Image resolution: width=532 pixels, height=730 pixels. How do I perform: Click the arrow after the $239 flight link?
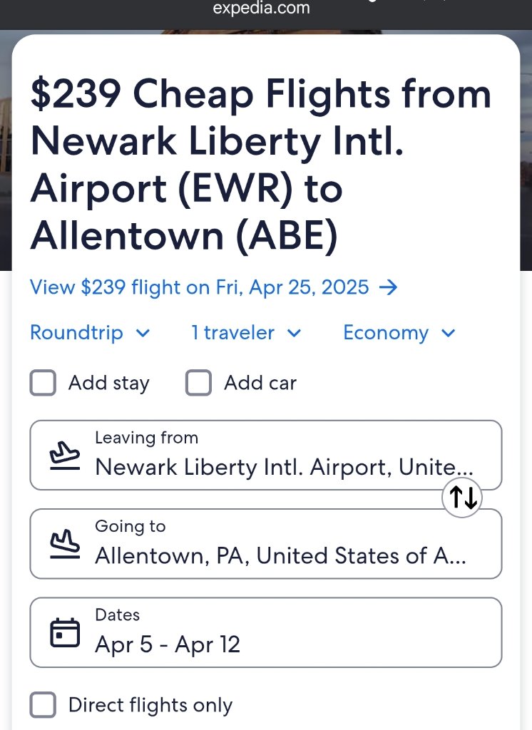[388, 287]
